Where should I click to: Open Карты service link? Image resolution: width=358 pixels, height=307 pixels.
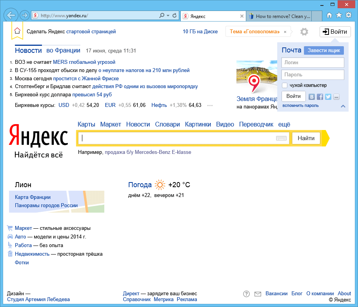(86, 124)
